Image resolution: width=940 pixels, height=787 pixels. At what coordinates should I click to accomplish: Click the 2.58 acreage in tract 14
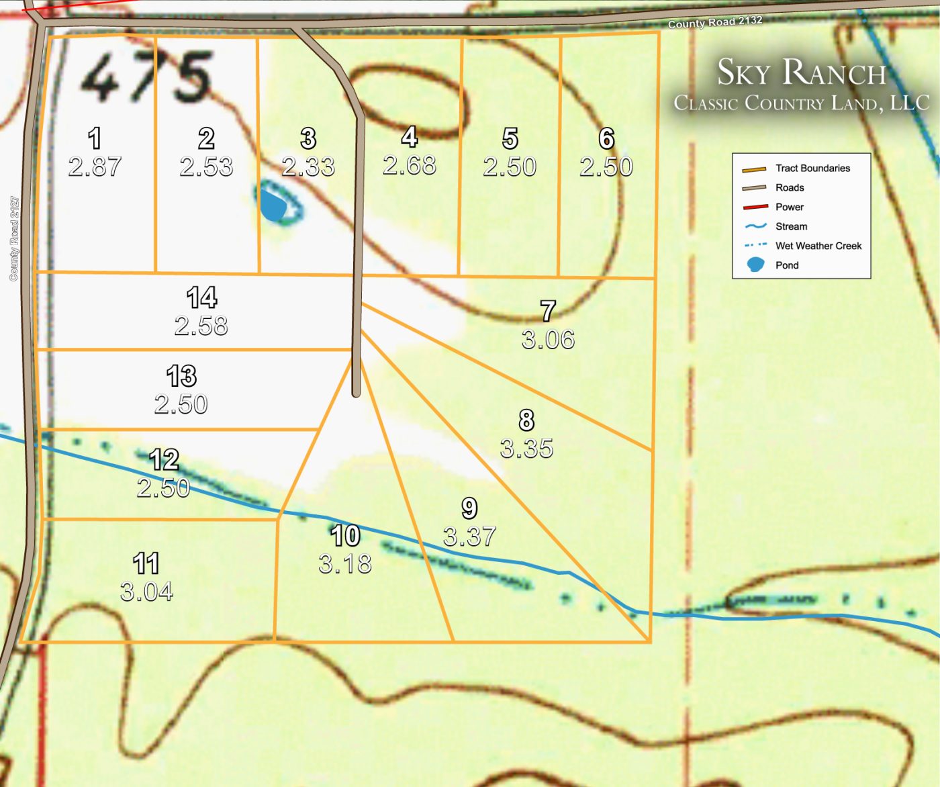201,326
